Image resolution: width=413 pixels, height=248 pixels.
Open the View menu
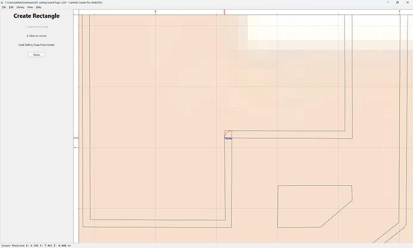[x=30, y=7]
